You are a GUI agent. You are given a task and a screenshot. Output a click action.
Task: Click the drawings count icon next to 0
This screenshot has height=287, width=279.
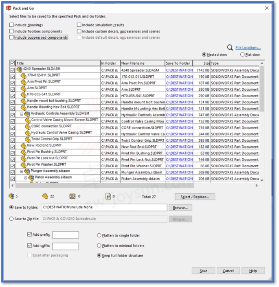[x=72, y=196]
